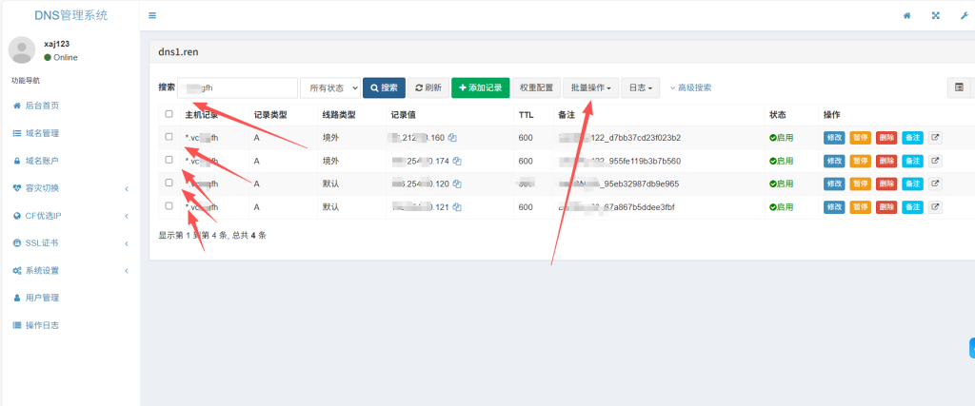Focus the 搜索 search input field
The width and height of the screenshot is (975, 406).
[x=237, y=87]
